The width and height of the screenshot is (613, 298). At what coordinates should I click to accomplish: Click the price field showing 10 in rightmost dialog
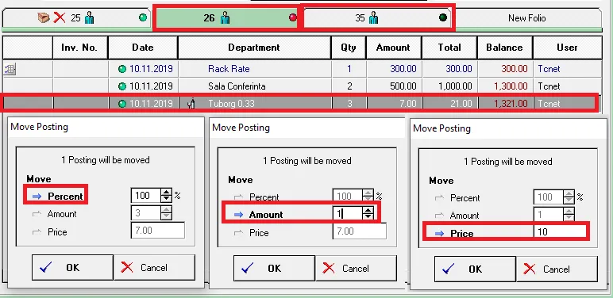[x=560, y=231]
